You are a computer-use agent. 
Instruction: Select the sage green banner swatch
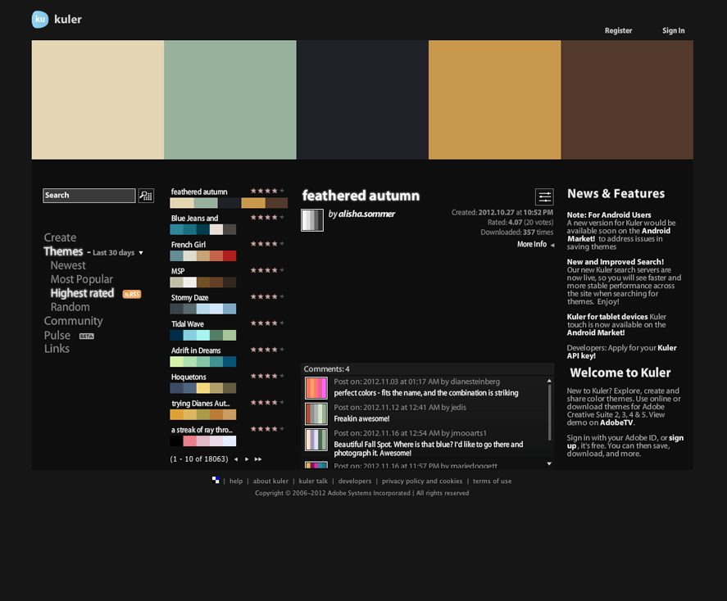(230, 100)
